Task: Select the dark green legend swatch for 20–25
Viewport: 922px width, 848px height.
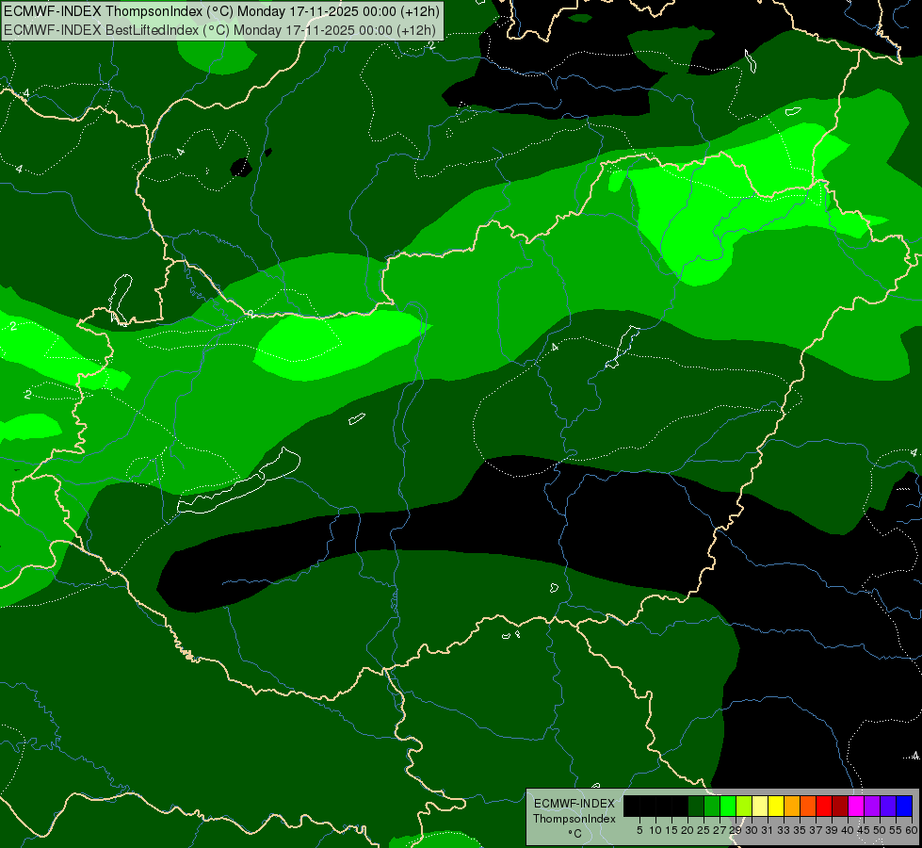Action: pyautogui.click(x=696, y=807)
